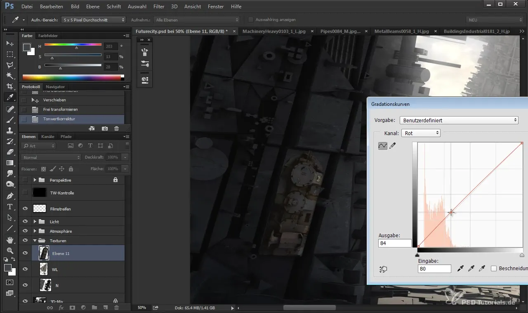Image resolution: width=528 pixels, height=313 pixels.
Task: Select the Pen tool
Action: tap(10, 196)
